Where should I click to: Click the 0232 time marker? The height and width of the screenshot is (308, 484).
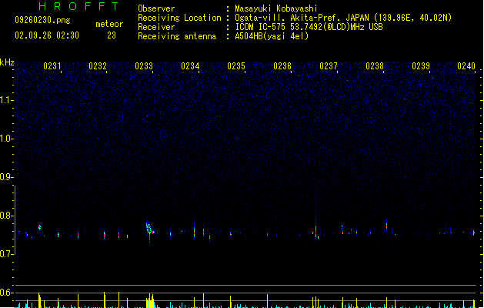point(98,66)
